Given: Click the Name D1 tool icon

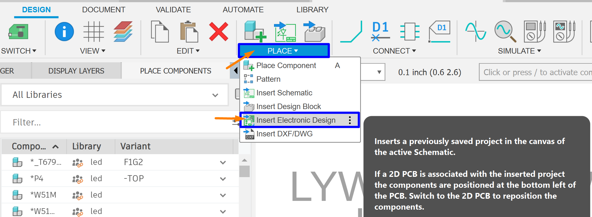Looking at the screenshot, I should click(x=380, y=31).
